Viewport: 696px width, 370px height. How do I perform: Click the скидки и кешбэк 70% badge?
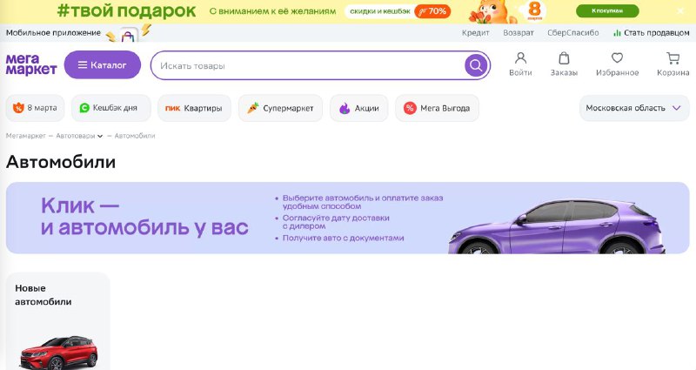(x=398, y=11)
